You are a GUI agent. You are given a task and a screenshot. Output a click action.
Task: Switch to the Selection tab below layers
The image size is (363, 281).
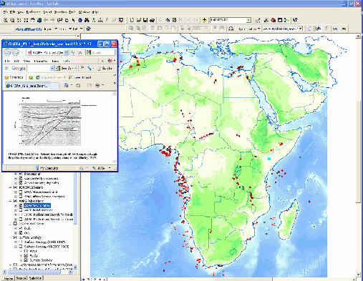pyautogui.click(x=35, y=278)
